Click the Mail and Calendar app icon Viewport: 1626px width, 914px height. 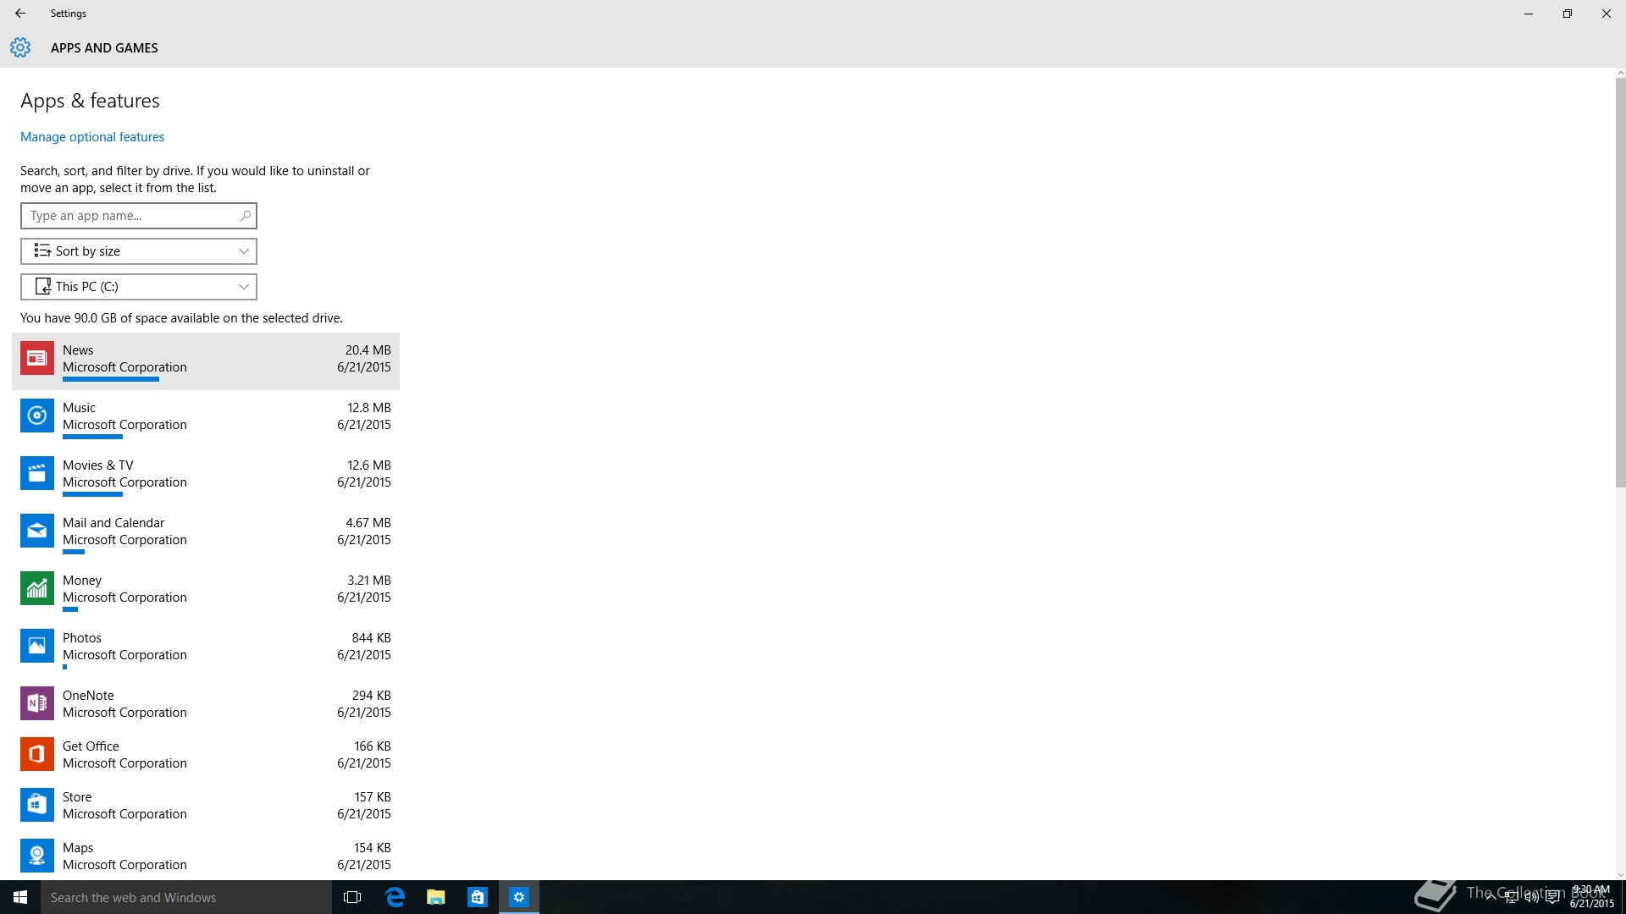(x=37, y=531)
